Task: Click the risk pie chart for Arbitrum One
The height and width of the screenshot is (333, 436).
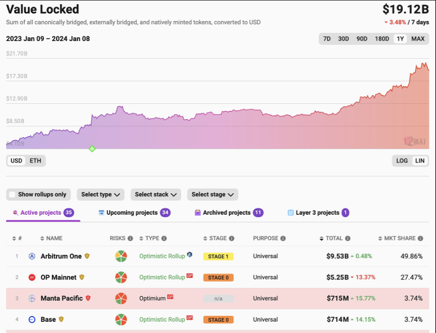Action: pyautogui.click(x=121, y=256)
